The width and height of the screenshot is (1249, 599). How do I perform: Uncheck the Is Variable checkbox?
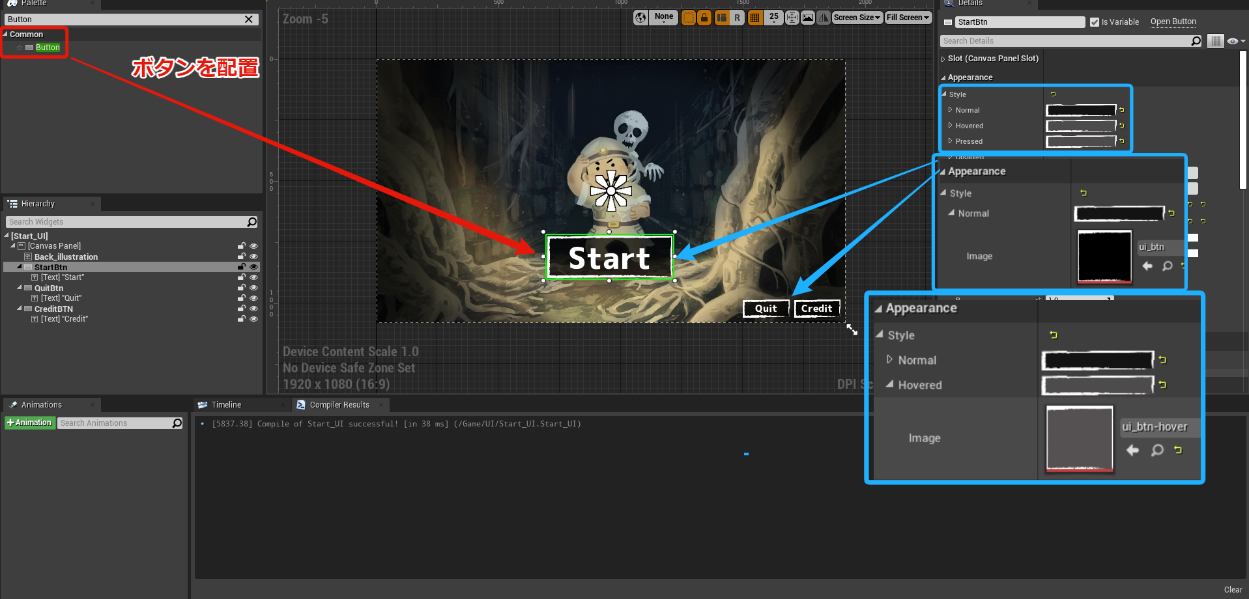point(1095,22)
